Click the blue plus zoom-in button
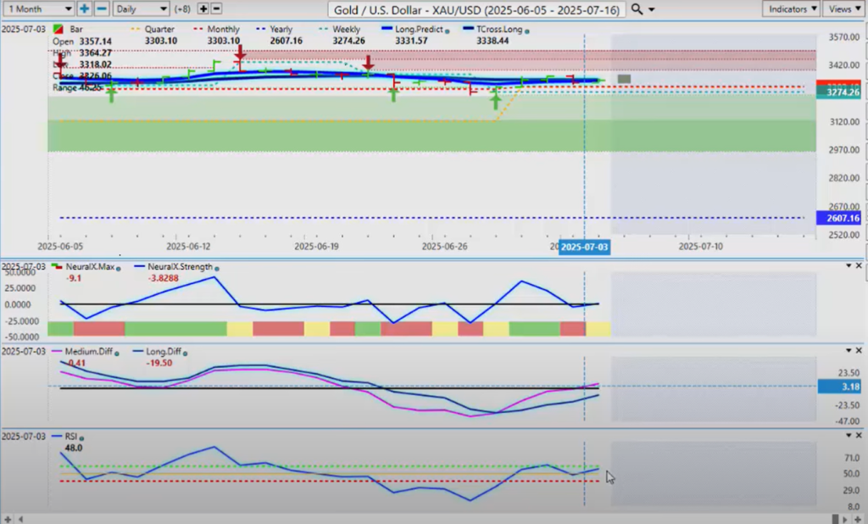 pyautogui.click(x=85, y=8)
